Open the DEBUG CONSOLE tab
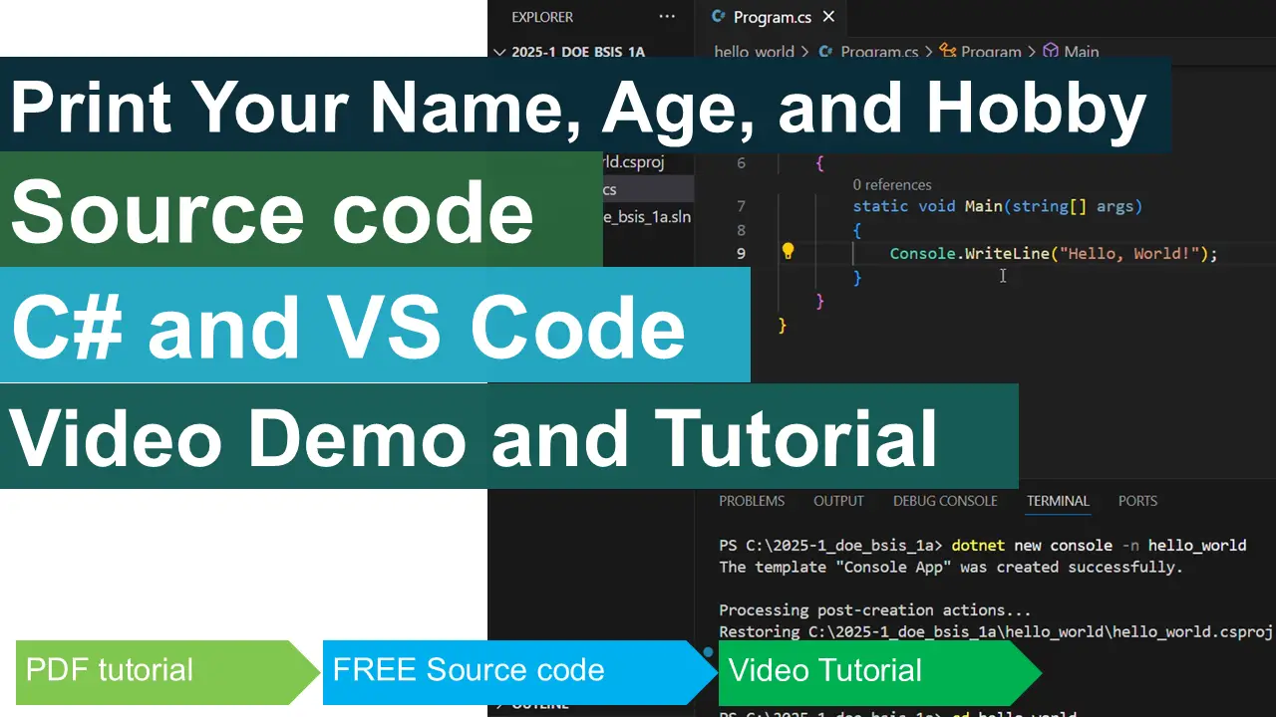 coord(945,501)
